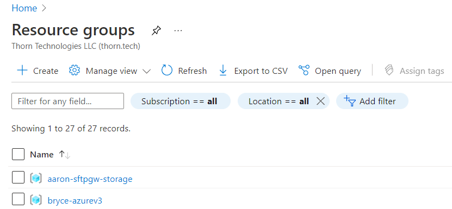This screenshot has width=452, height=209.
Task: Click the bryce-azurev3 resource group icon
Action: (x=36, y=200)
